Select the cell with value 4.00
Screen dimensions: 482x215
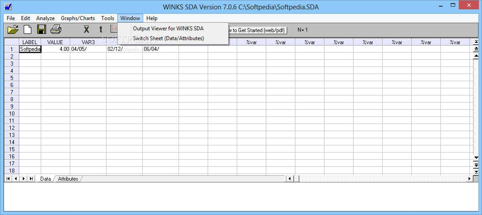pyautogui.click(x=55, y=49)
